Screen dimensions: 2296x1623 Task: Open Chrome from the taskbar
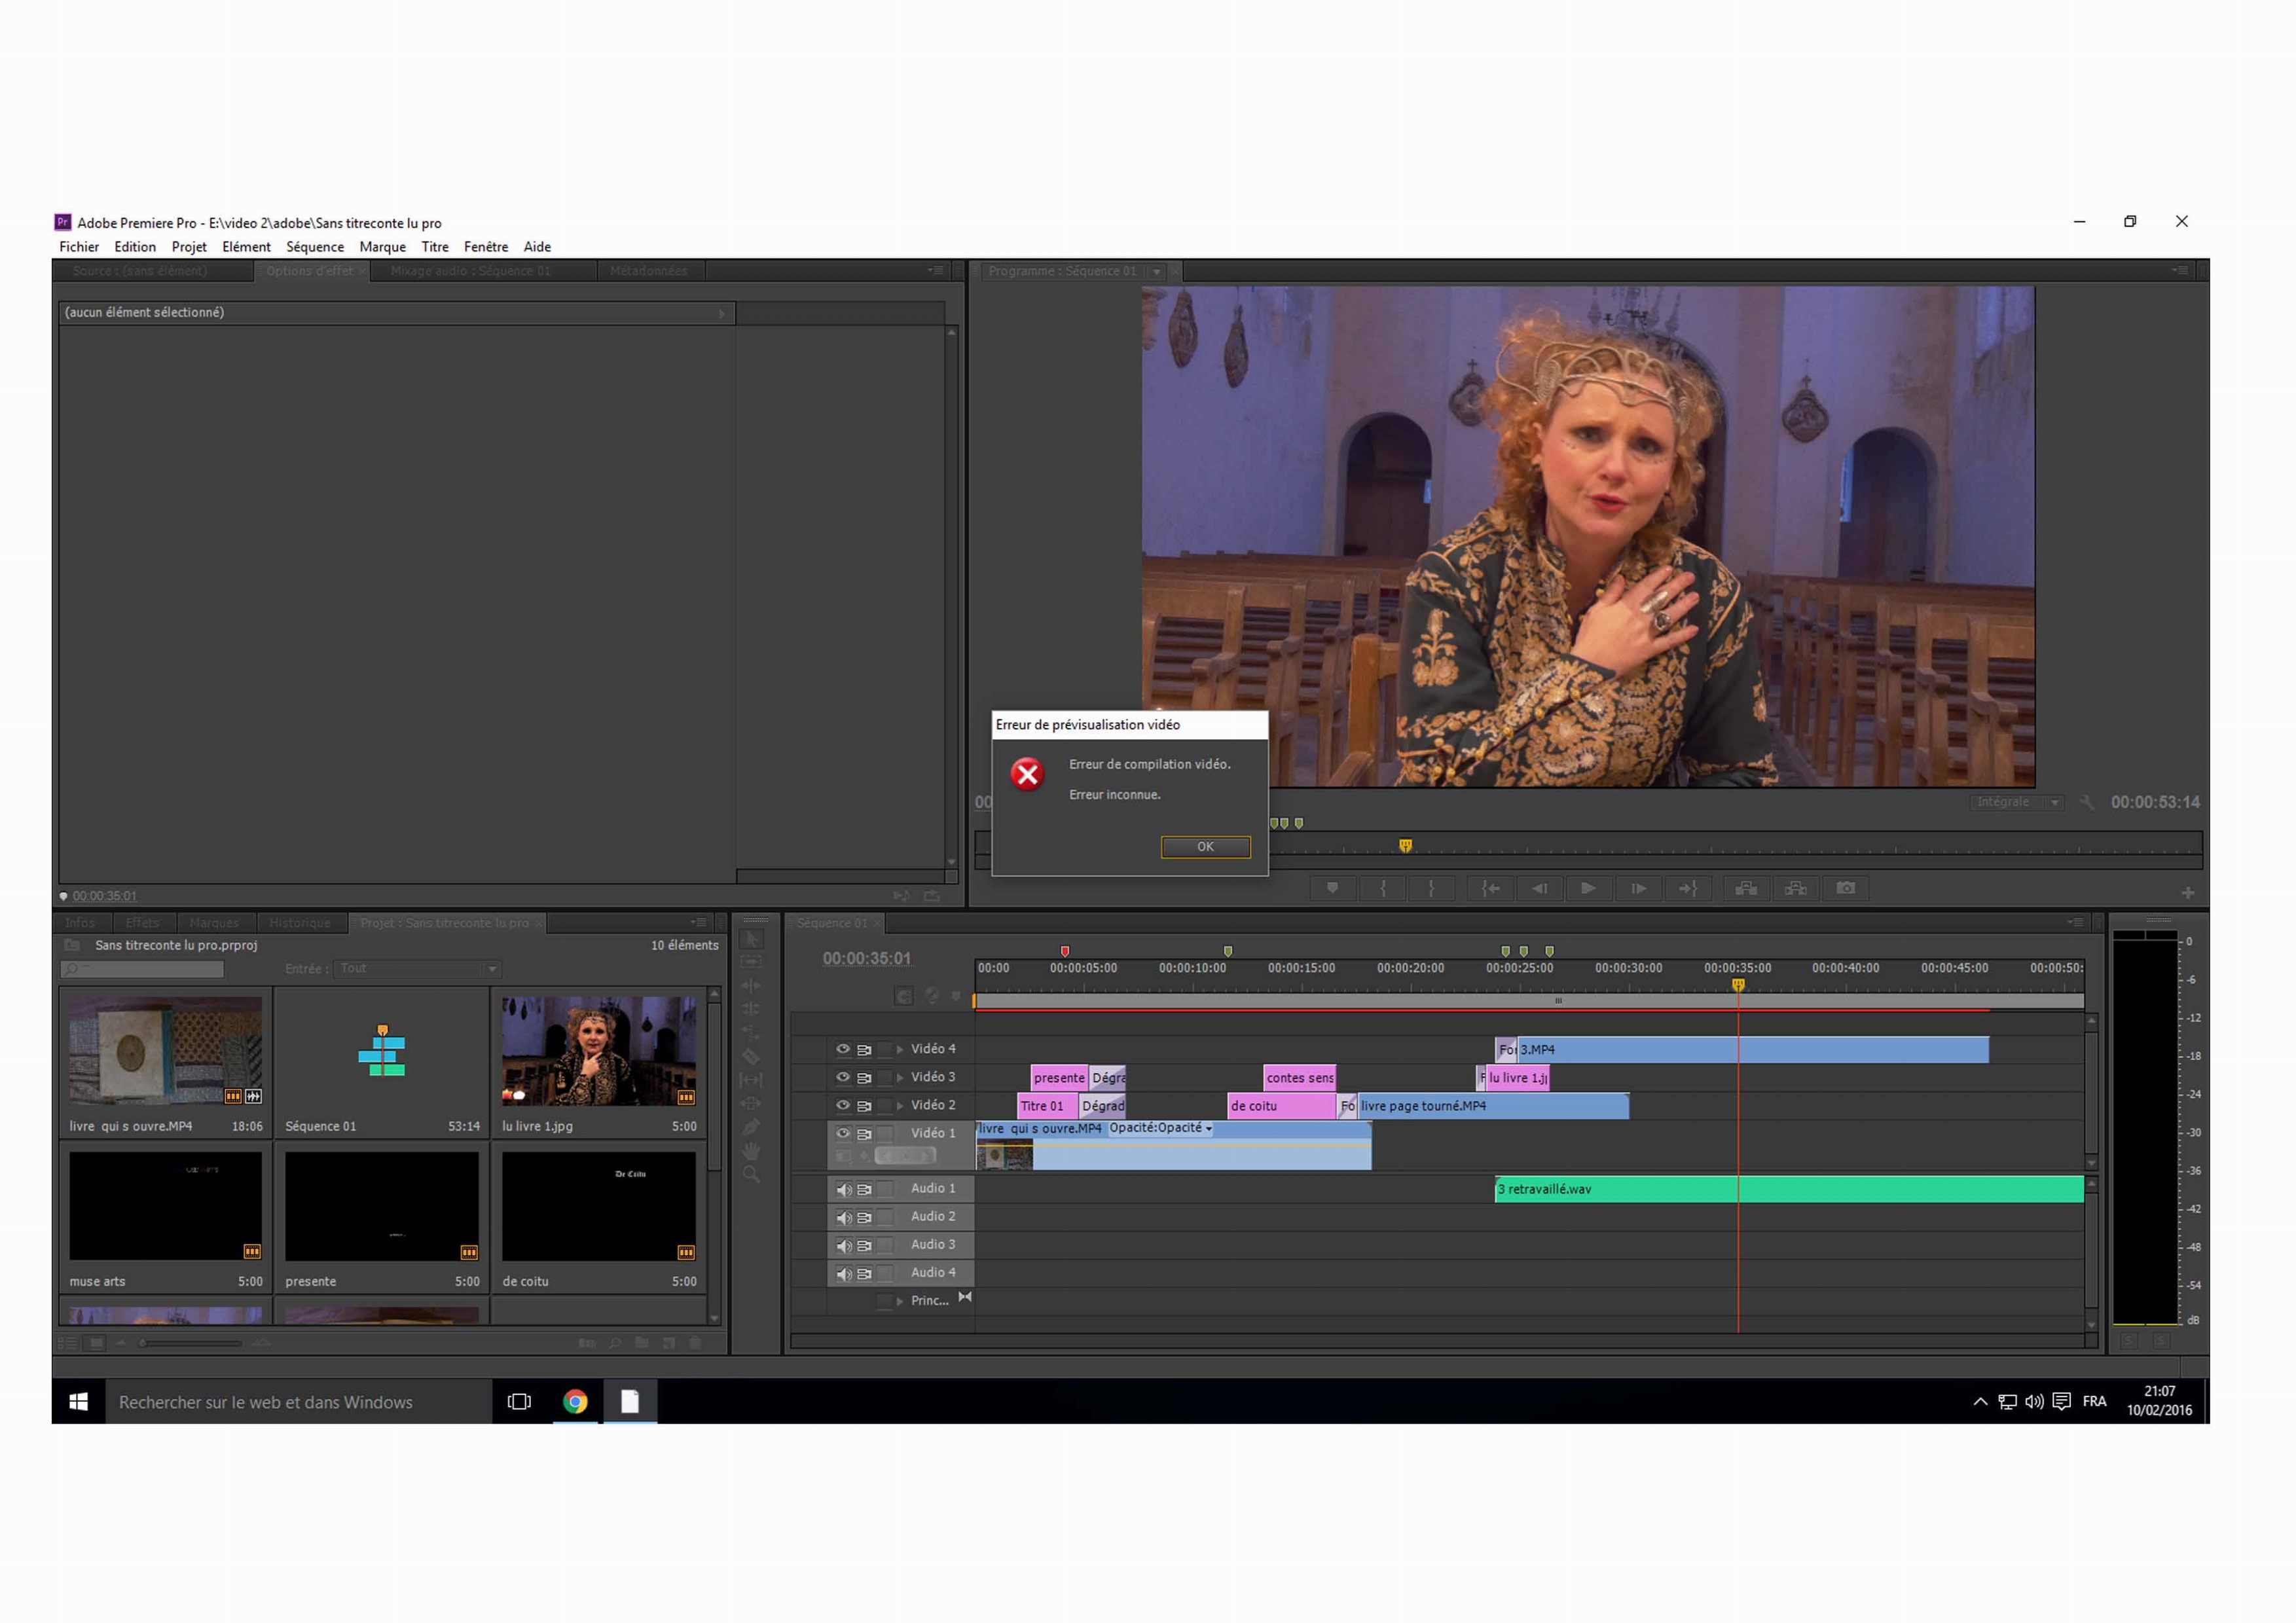575,1402
